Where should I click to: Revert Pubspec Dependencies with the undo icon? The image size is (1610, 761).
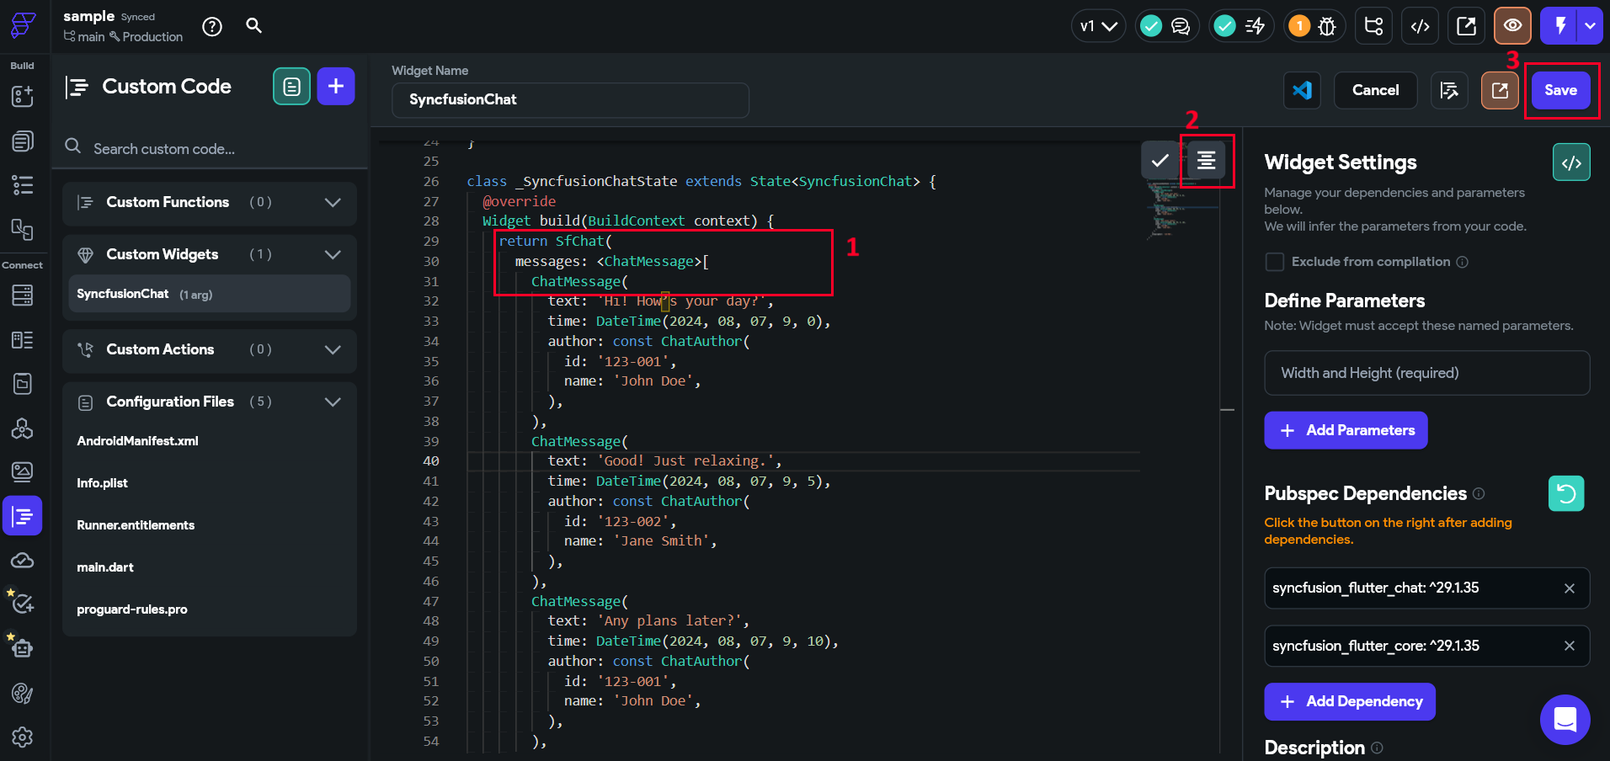coord(1565,493)
